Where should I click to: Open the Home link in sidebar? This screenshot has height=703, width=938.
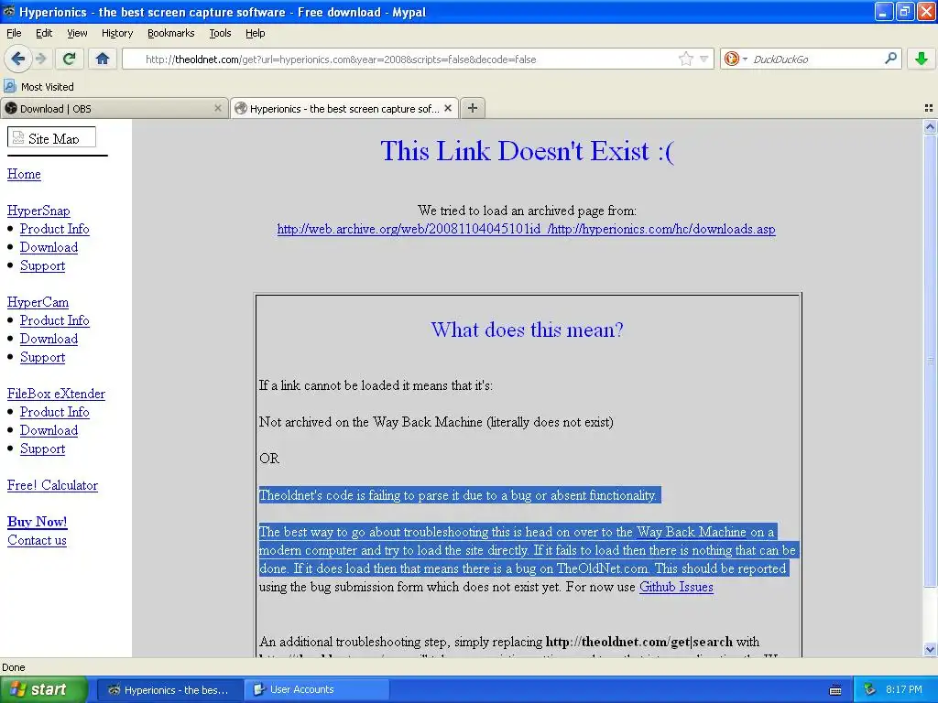[x=24, y=174]
